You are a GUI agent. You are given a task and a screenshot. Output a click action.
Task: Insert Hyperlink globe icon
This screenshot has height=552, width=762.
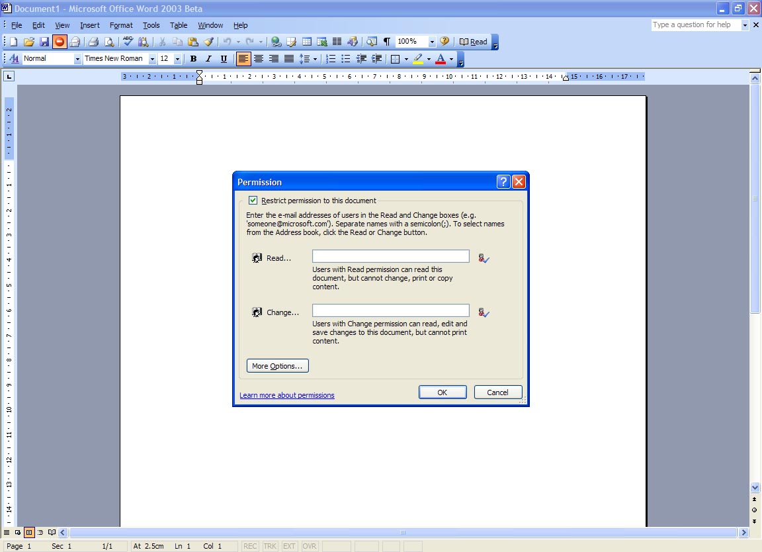point(276,42)
